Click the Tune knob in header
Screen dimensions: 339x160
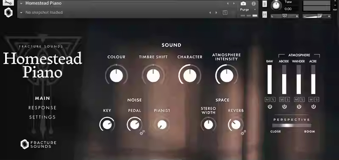click(276, 5)
